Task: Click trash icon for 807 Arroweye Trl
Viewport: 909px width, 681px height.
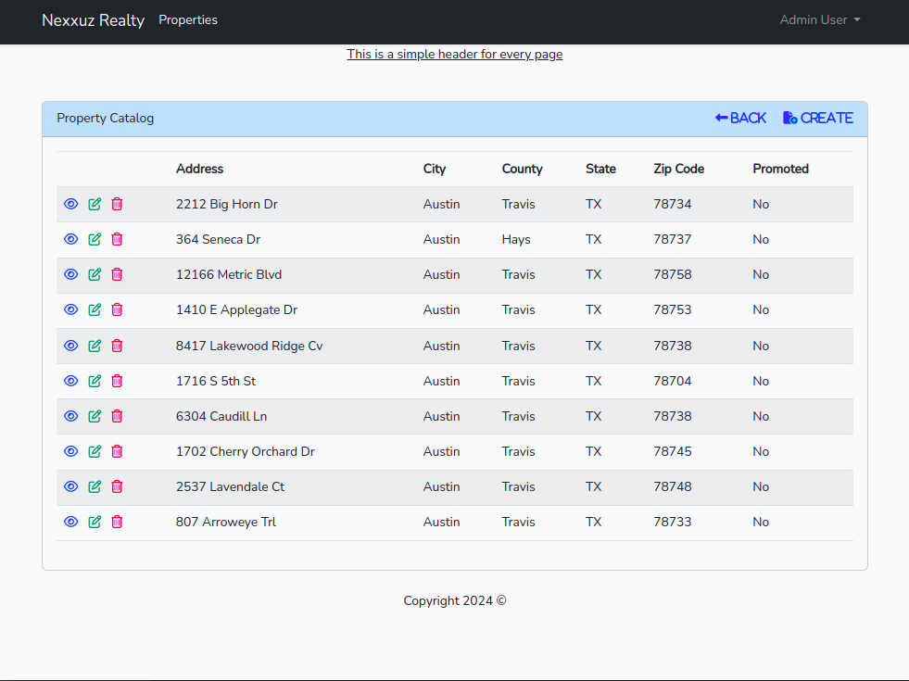Action: (117, 522)
